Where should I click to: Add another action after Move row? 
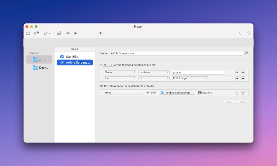click(243, 93)
